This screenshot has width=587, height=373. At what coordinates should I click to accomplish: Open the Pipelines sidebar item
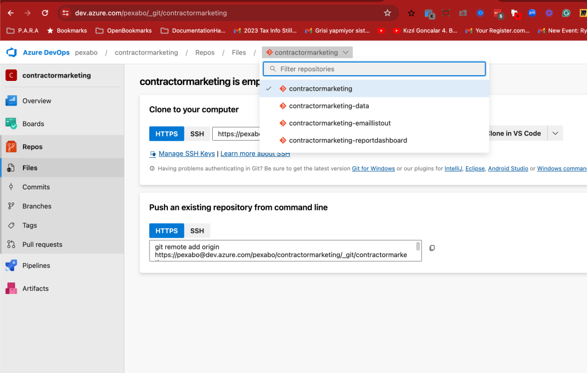pos(62,266)
